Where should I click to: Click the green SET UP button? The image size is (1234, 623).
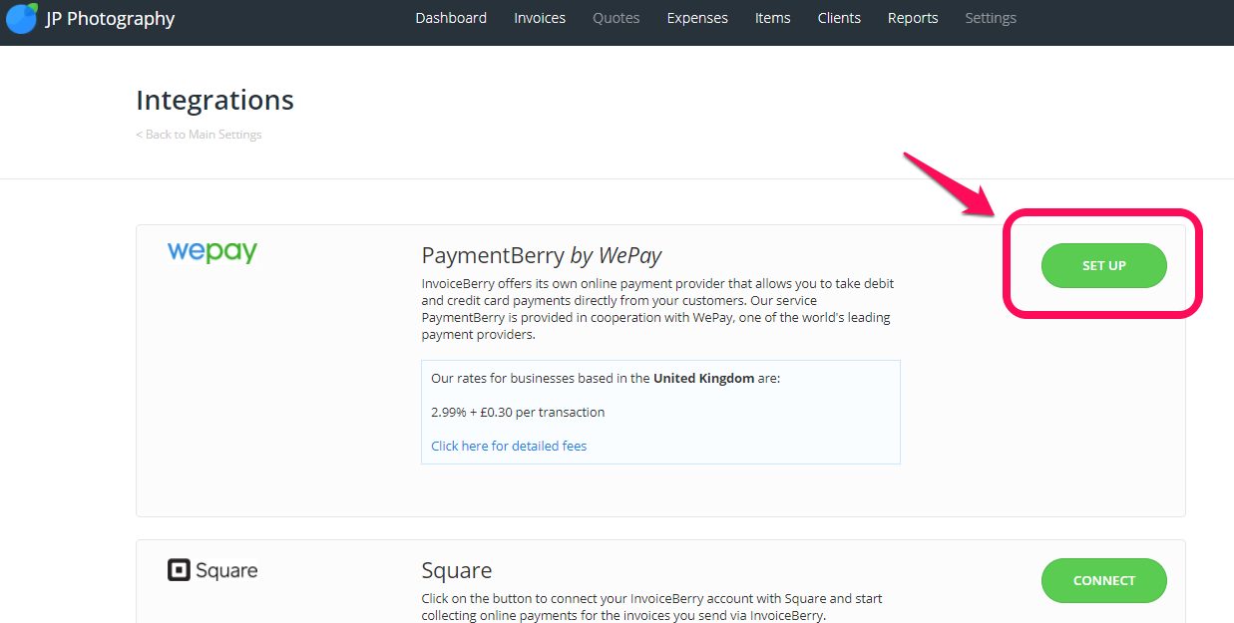click(1104, 266)
